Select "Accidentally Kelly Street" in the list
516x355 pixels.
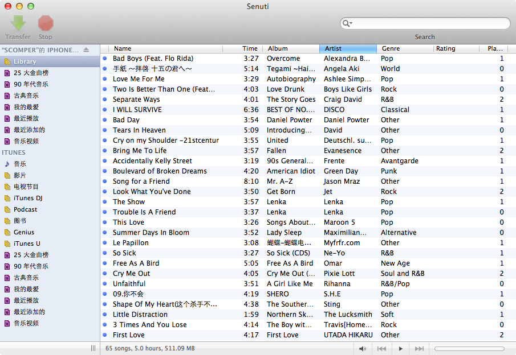[x=152, y=161]
